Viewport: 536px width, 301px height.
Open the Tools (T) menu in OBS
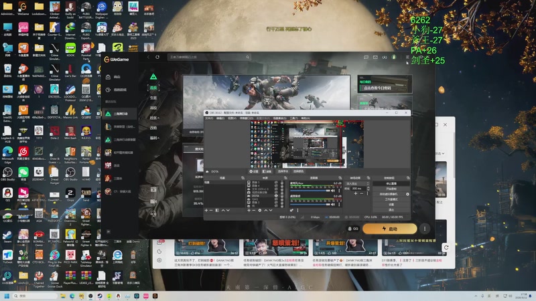(x=294, y=118)
